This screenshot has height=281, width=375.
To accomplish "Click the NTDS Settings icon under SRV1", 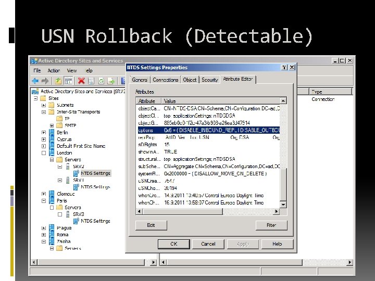I will 76,187.
